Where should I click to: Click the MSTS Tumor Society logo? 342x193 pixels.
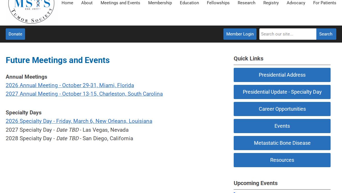(x=31, y=11)
